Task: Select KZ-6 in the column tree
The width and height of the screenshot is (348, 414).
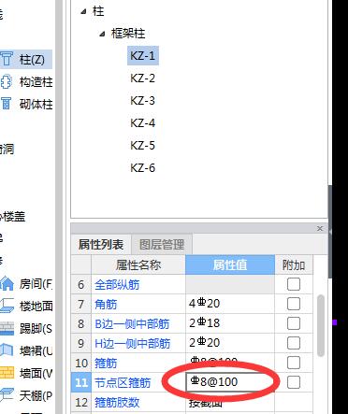Action: tap(143, 168)
